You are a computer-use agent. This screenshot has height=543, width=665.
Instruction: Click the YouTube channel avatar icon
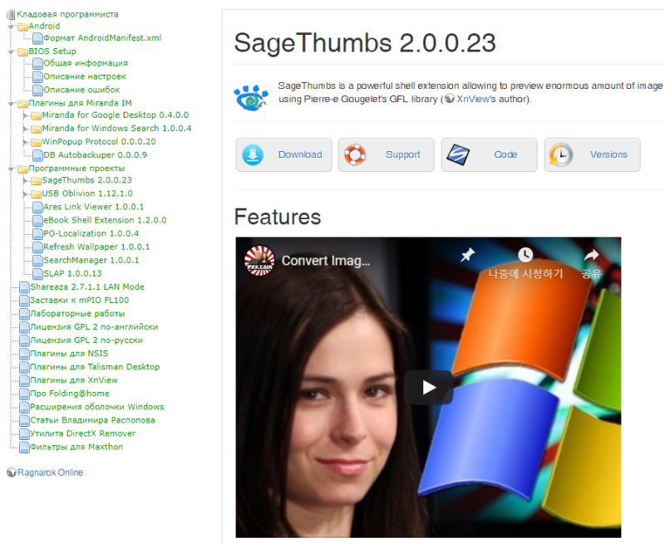click(259, 261)
